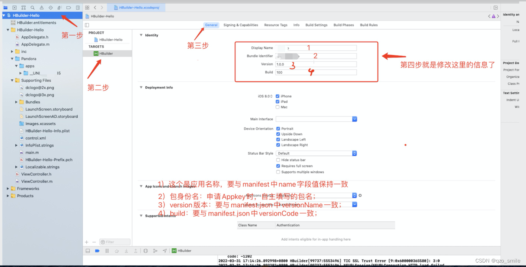
Task: Open the Breakpoint navigator icon
Action: click(69, 7)
